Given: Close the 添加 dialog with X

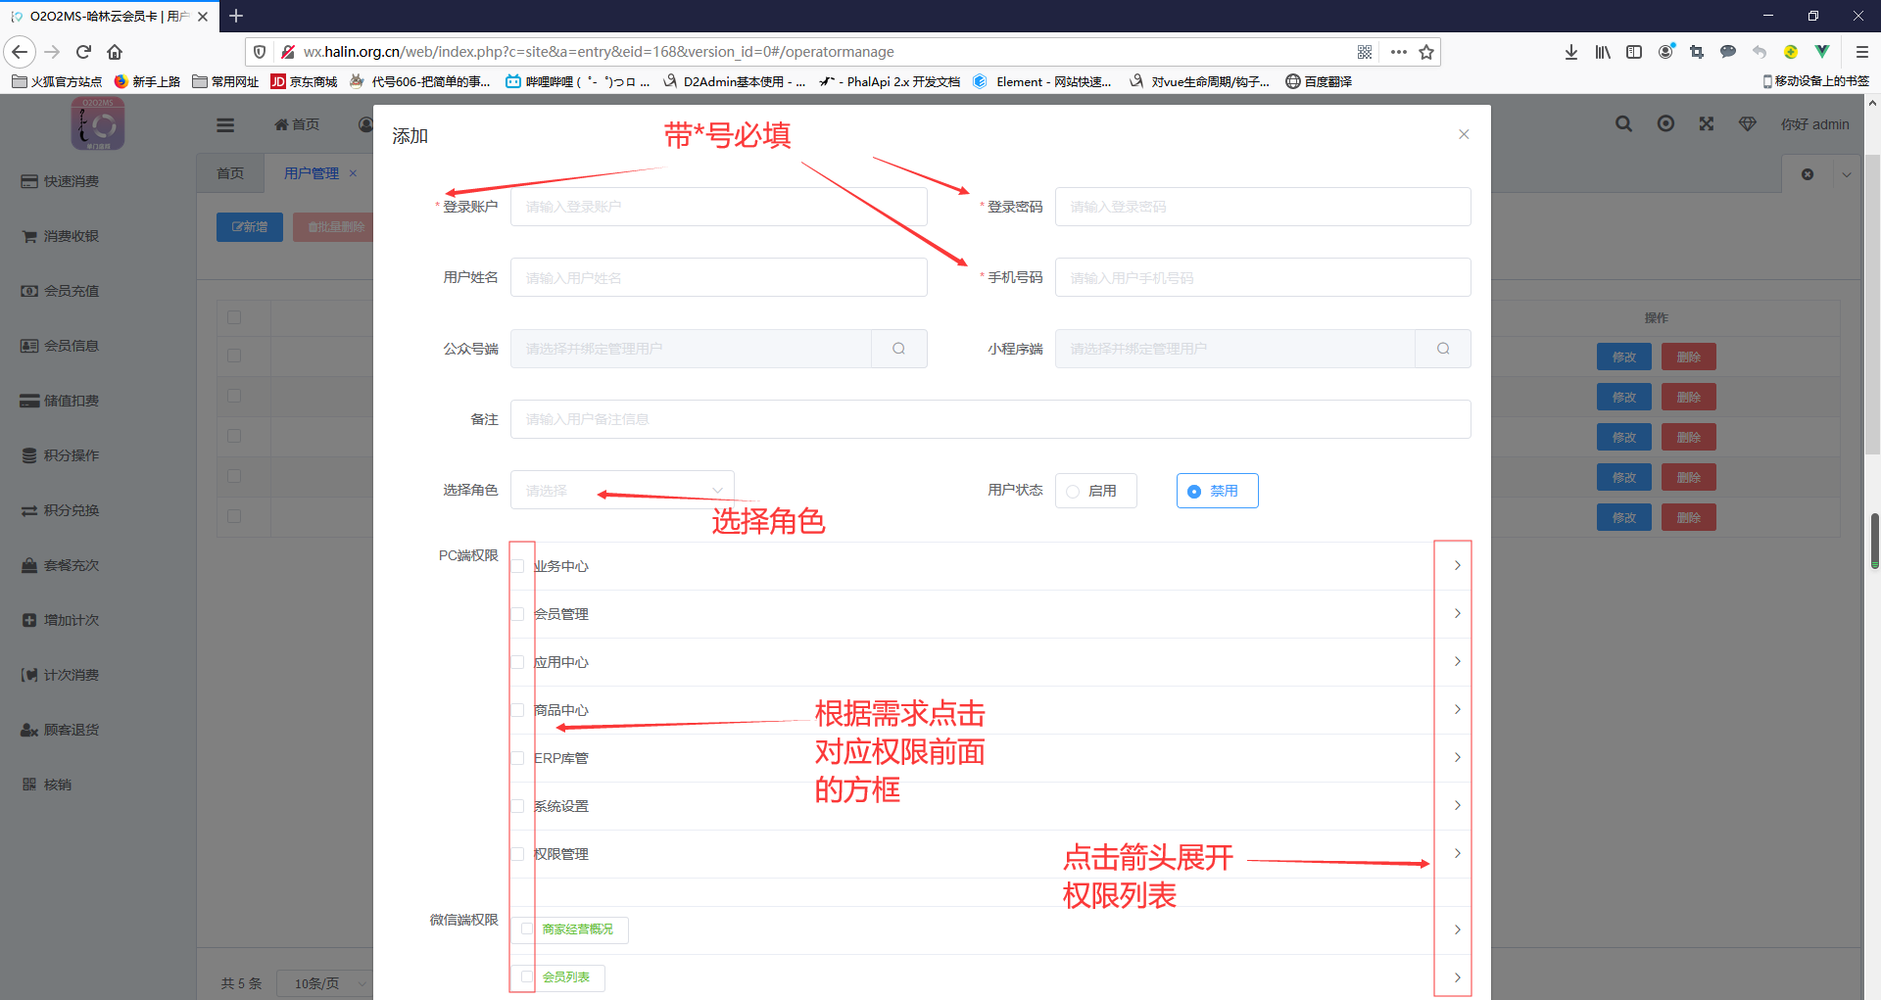Looking at the screenshot, I should 1464,134.
